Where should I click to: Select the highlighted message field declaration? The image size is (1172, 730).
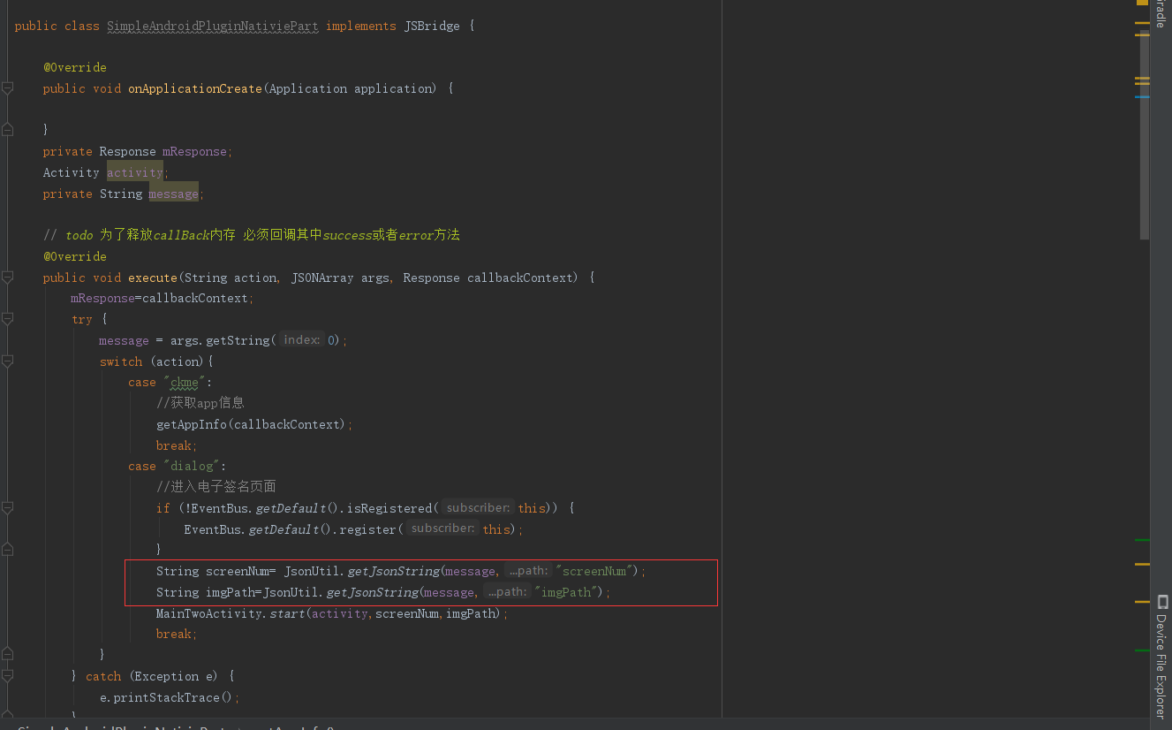(x=174, y=194)
